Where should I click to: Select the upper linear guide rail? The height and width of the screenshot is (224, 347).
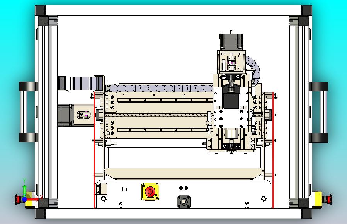pos(165,100)
